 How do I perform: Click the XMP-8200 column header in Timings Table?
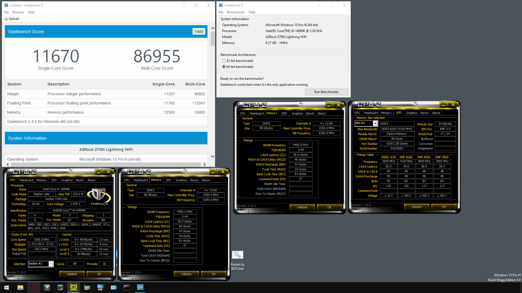406,157
